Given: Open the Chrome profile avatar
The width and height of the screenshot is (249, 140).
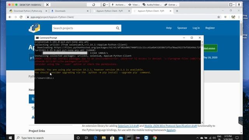Looking at the screenshot, I should 233,17.
